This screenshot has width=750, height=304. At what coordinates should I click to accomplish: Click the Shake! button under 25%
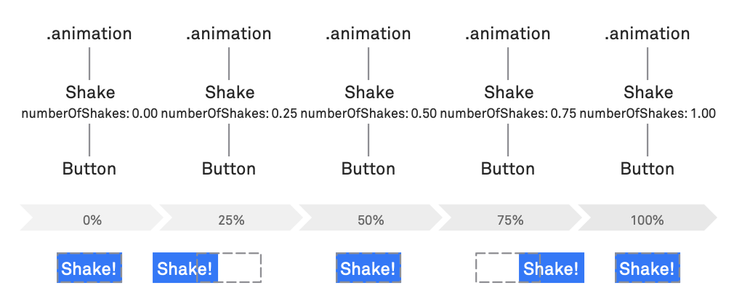185,268
